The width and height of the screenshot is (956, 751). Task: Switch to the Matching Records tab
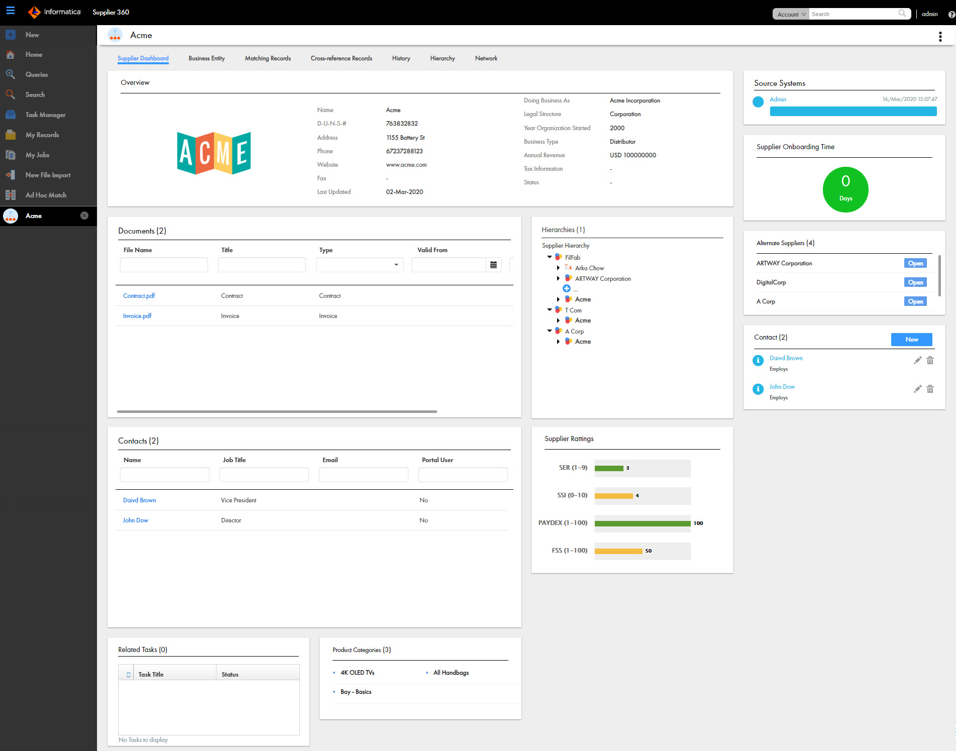point(268,58)
